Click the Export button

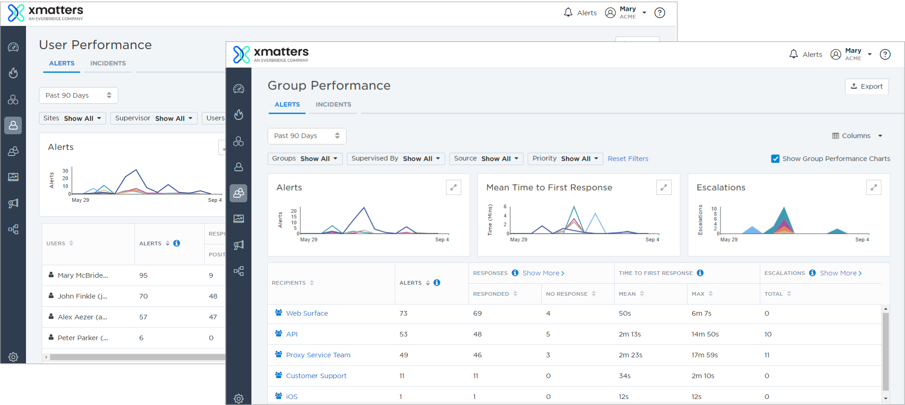(866, 87)
